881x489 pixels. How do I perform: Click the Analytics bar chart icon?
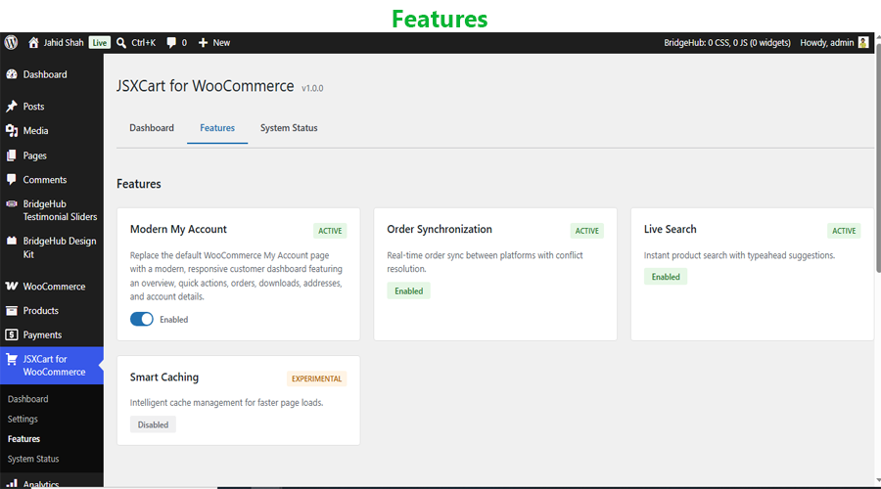(x=12, y=483)
